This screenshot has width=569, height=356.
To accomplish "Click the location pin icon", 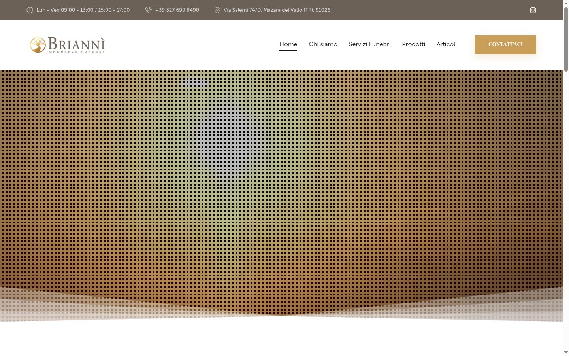I will (217, 10).
